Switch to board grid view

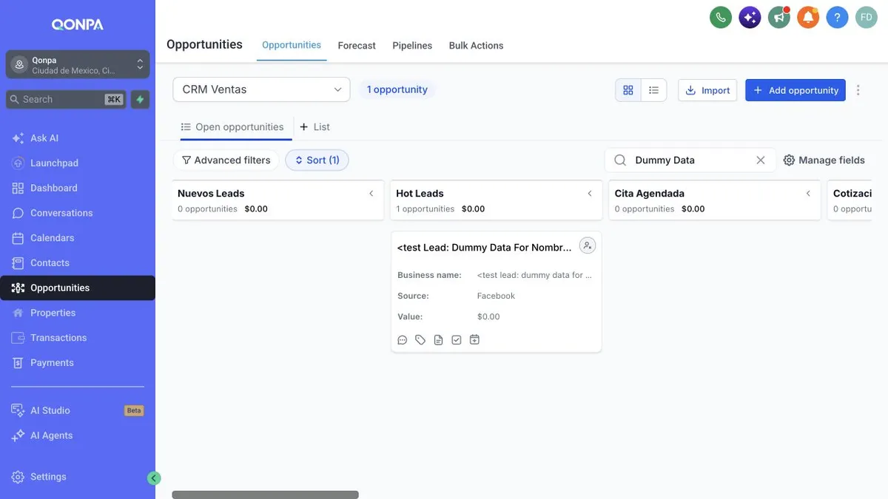tap(628, 90)
